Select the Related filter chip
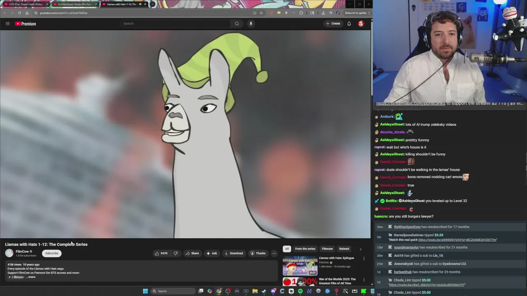 (x=344, y=249)
